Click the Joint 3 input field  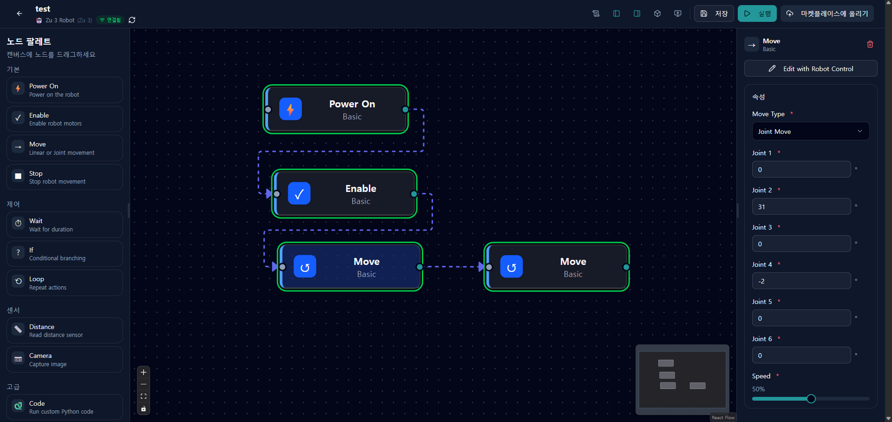click(x=801, y=244)
